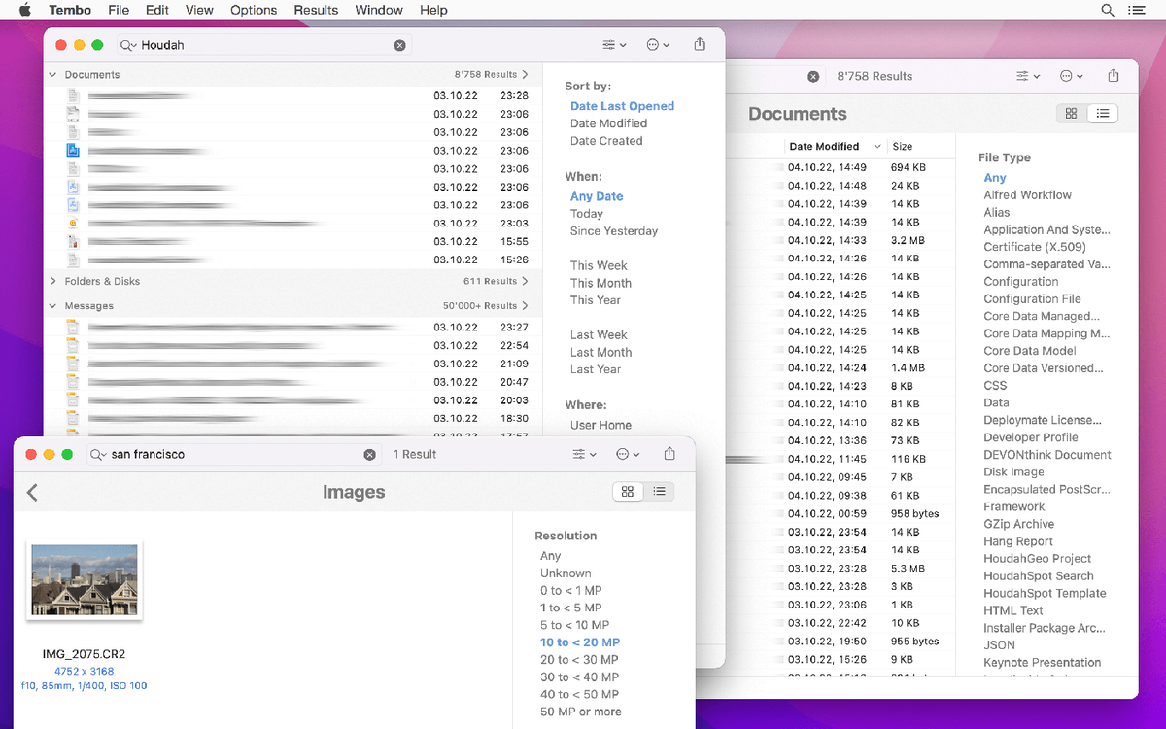Select the 5.3 MB row dated 03.10.22, 23:28
1166x729 pixels.
point(841,569)
